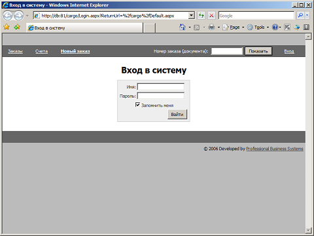Open Favorites Center star icon

coord(7,27)
